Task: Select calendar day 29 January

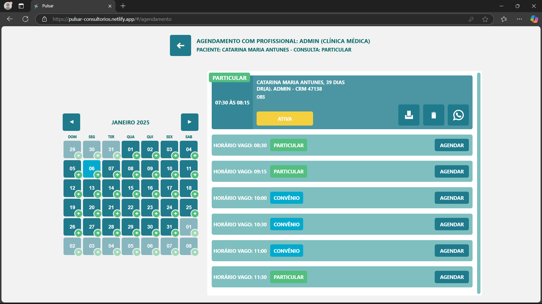Action: [130, 227]
